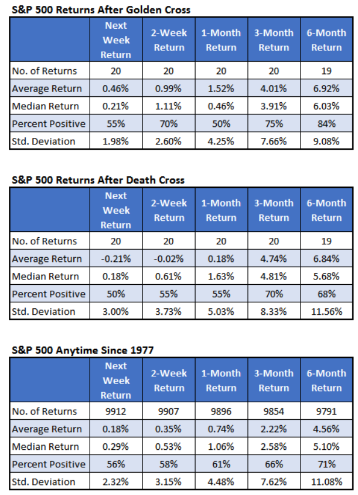Click the 'S&P 500 Returns After Death Cross' title

pos(98,180)
